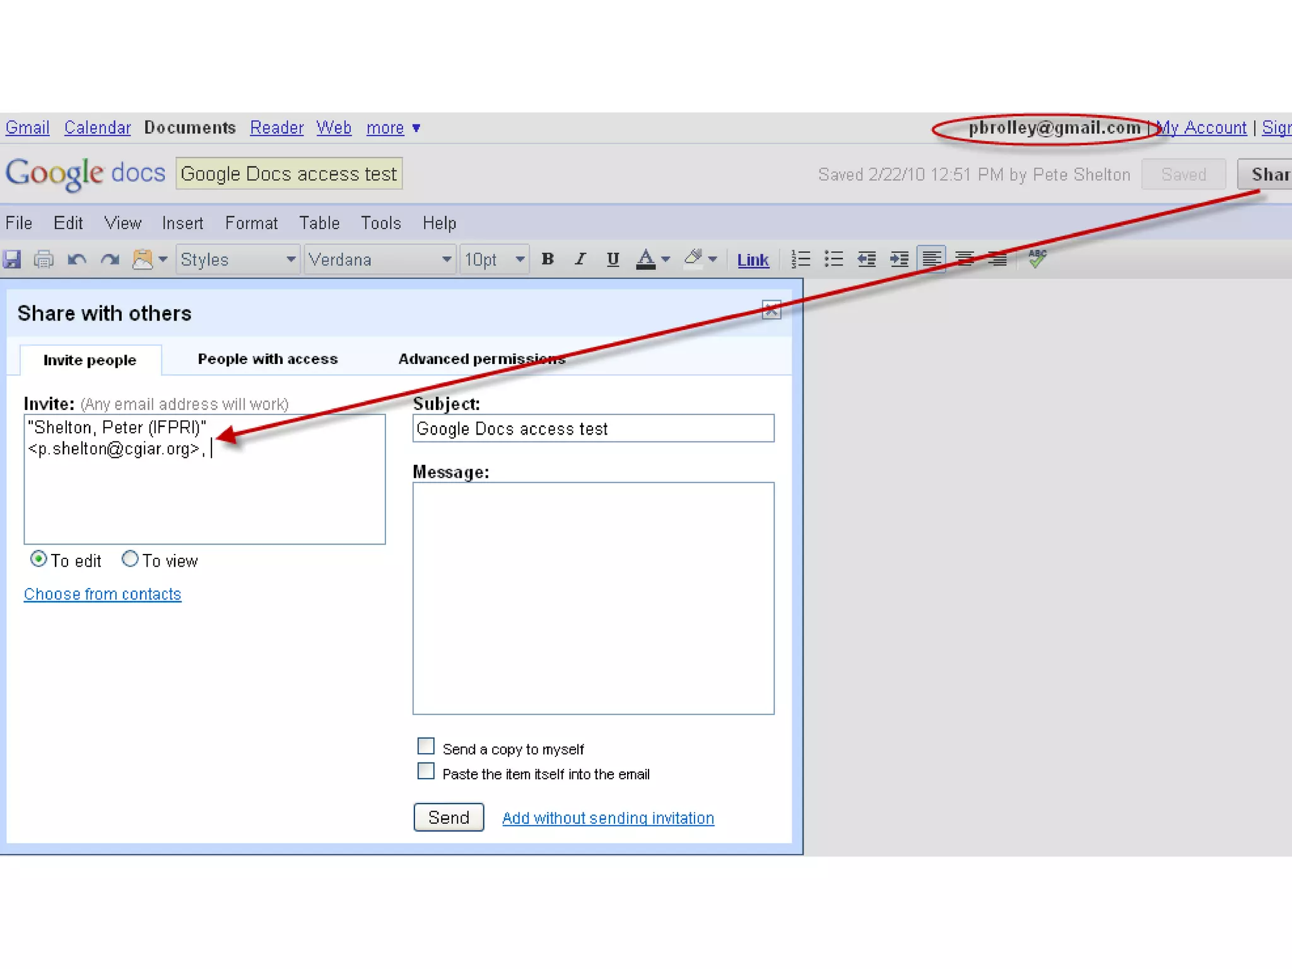Viewport: 1292px width, 969px height.
Task: Click the numbered list icon
Action: [801, 259]
